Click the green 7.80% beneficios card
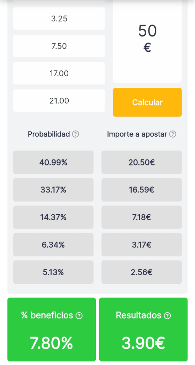The image size is (195, 365). coord(52,329)
